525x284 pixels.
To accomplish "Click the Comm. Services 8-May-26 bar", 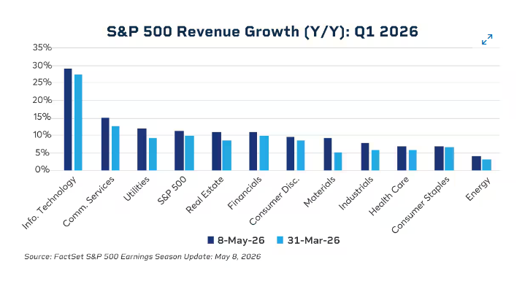I will coord(105,144).
